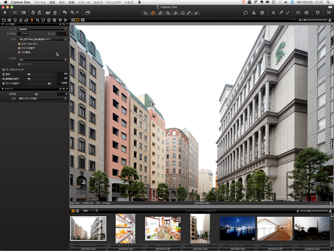The width and height of the screenshot is (334, 251).
Task: Select the hand pan cursor tool
Action: pos(153,13)
